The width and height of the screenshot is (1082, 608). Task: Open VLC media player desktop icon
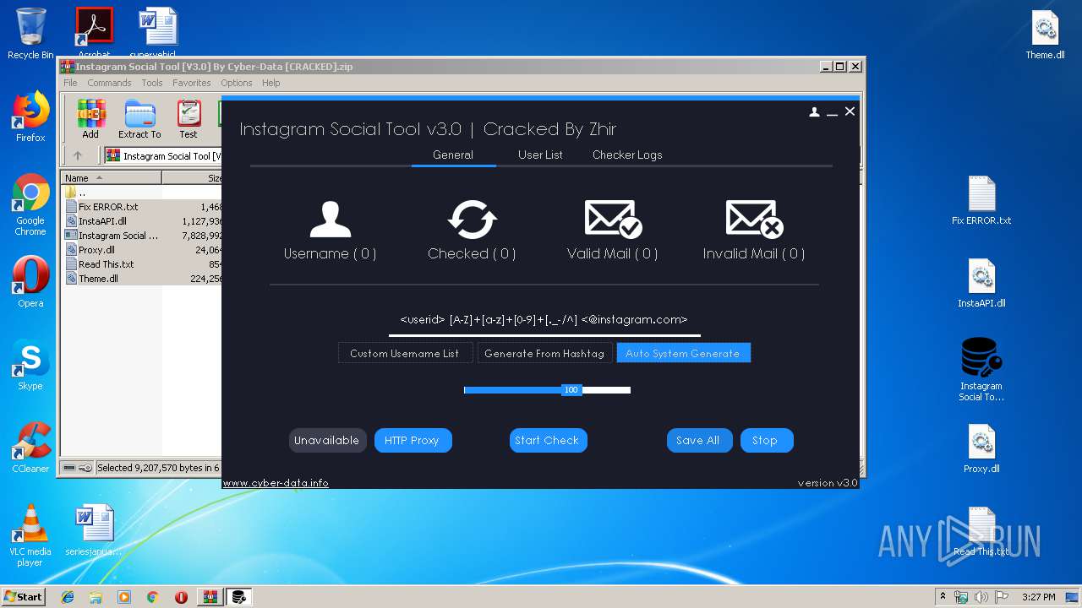pyautogui.click(x=30, y=535)
